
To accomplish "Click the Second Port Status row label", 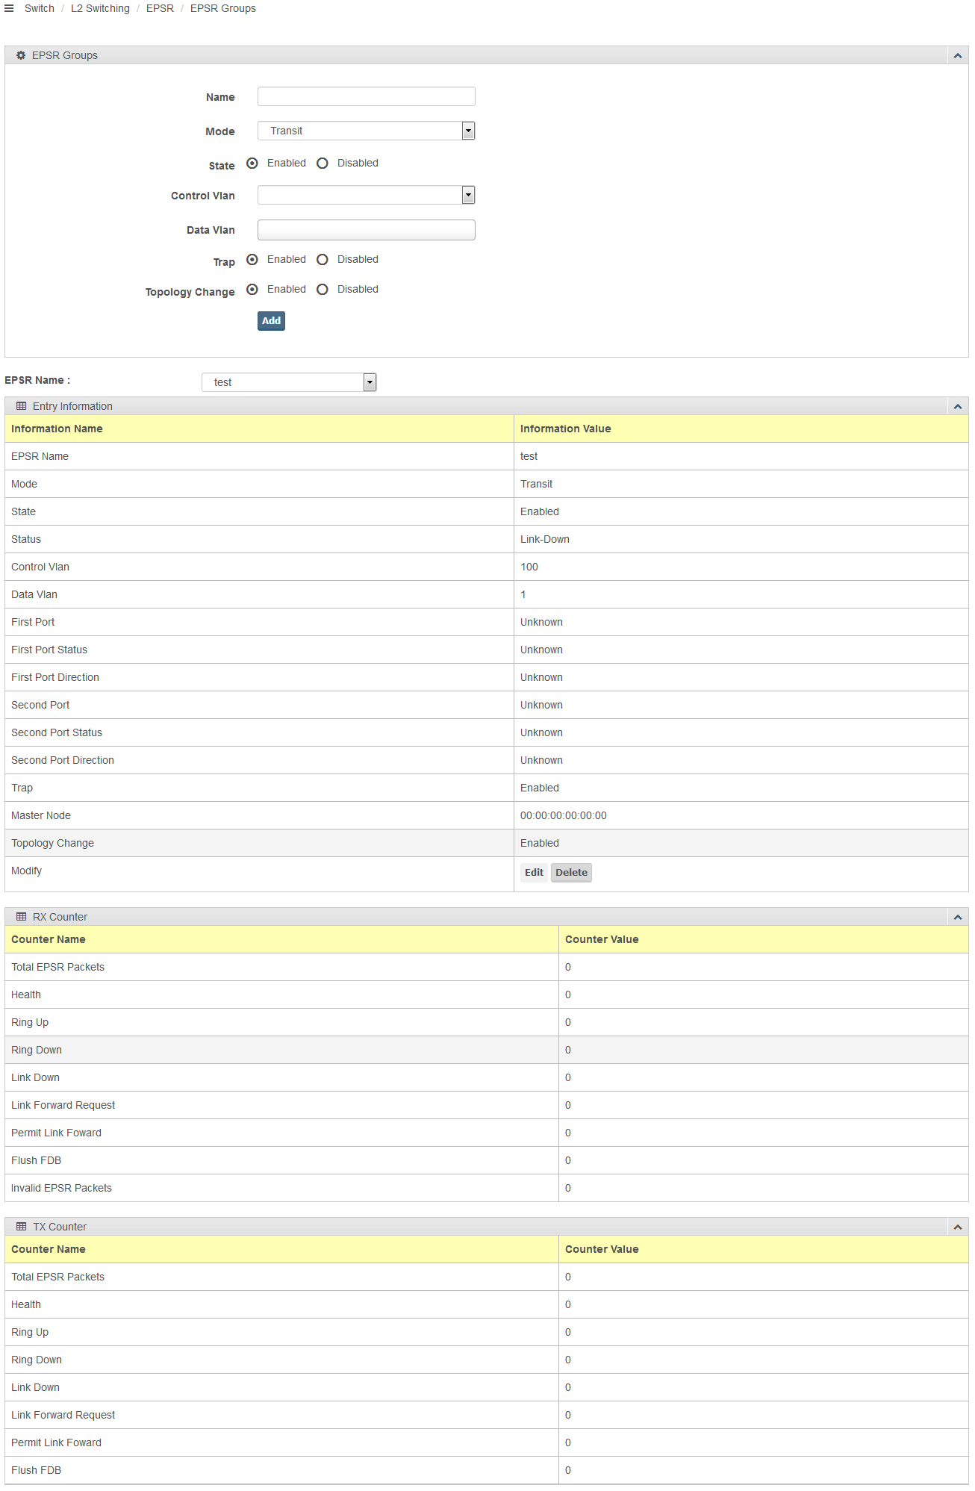I will 57,732.
